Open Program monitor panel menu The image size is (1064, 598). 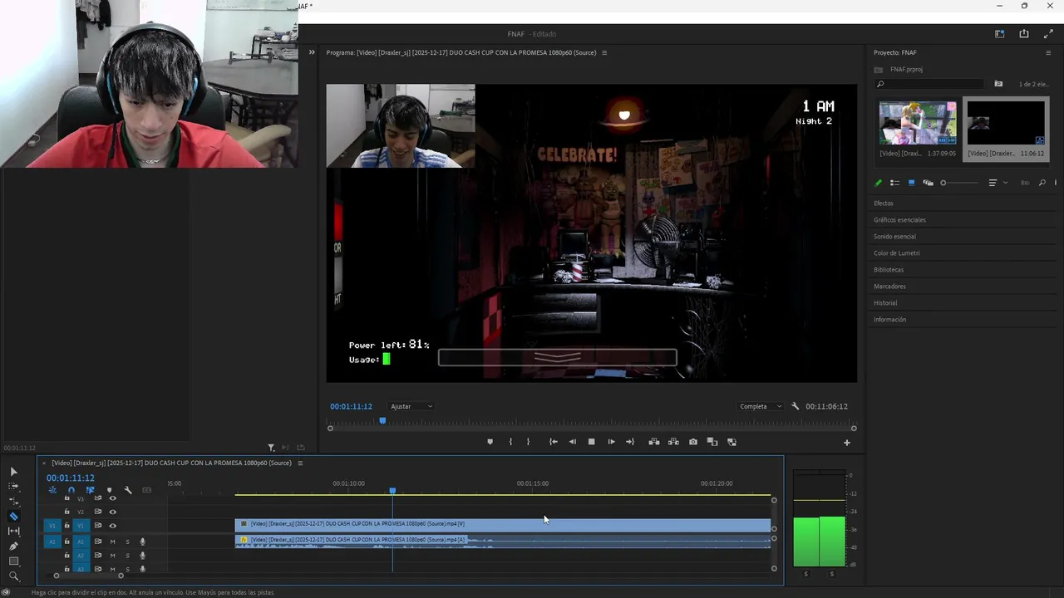[x=604, y=52]
